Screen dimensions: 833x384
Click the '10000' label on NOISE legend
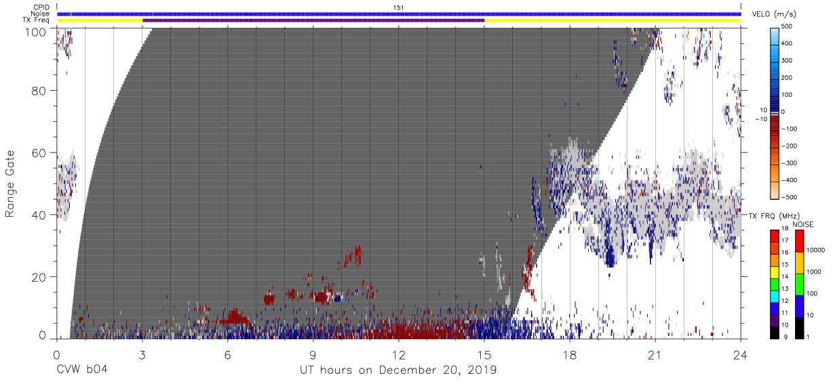(x=817, y=251)
